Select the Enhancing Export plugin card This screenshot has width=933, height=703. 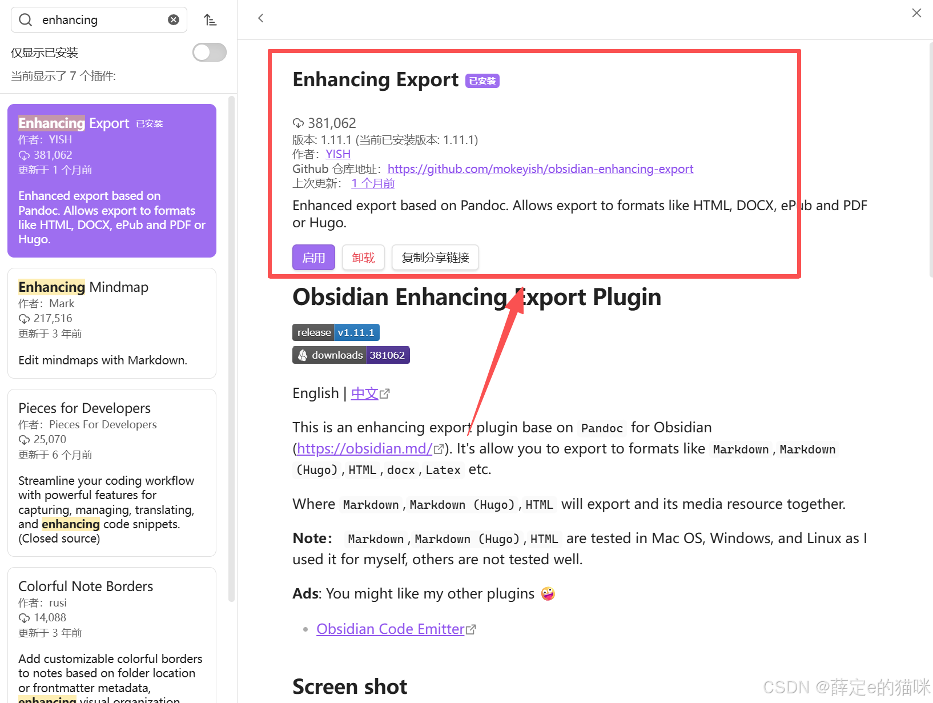pos(112,180)
